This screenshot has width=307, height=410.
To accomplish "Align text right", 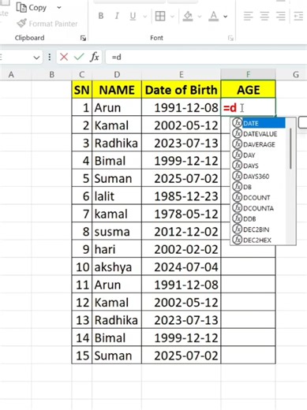I will coord(281,17).
